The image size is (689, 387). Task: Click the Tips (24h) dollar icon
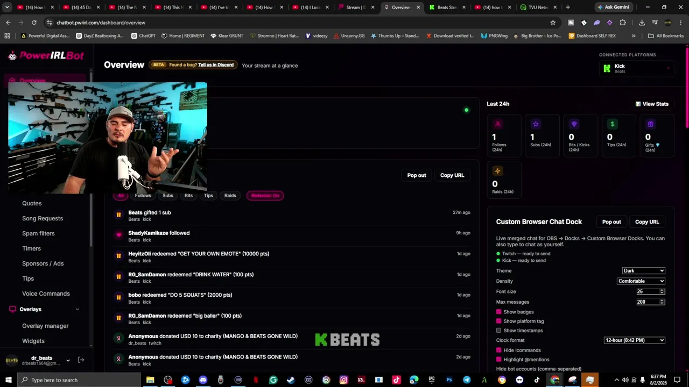point(612,124)
